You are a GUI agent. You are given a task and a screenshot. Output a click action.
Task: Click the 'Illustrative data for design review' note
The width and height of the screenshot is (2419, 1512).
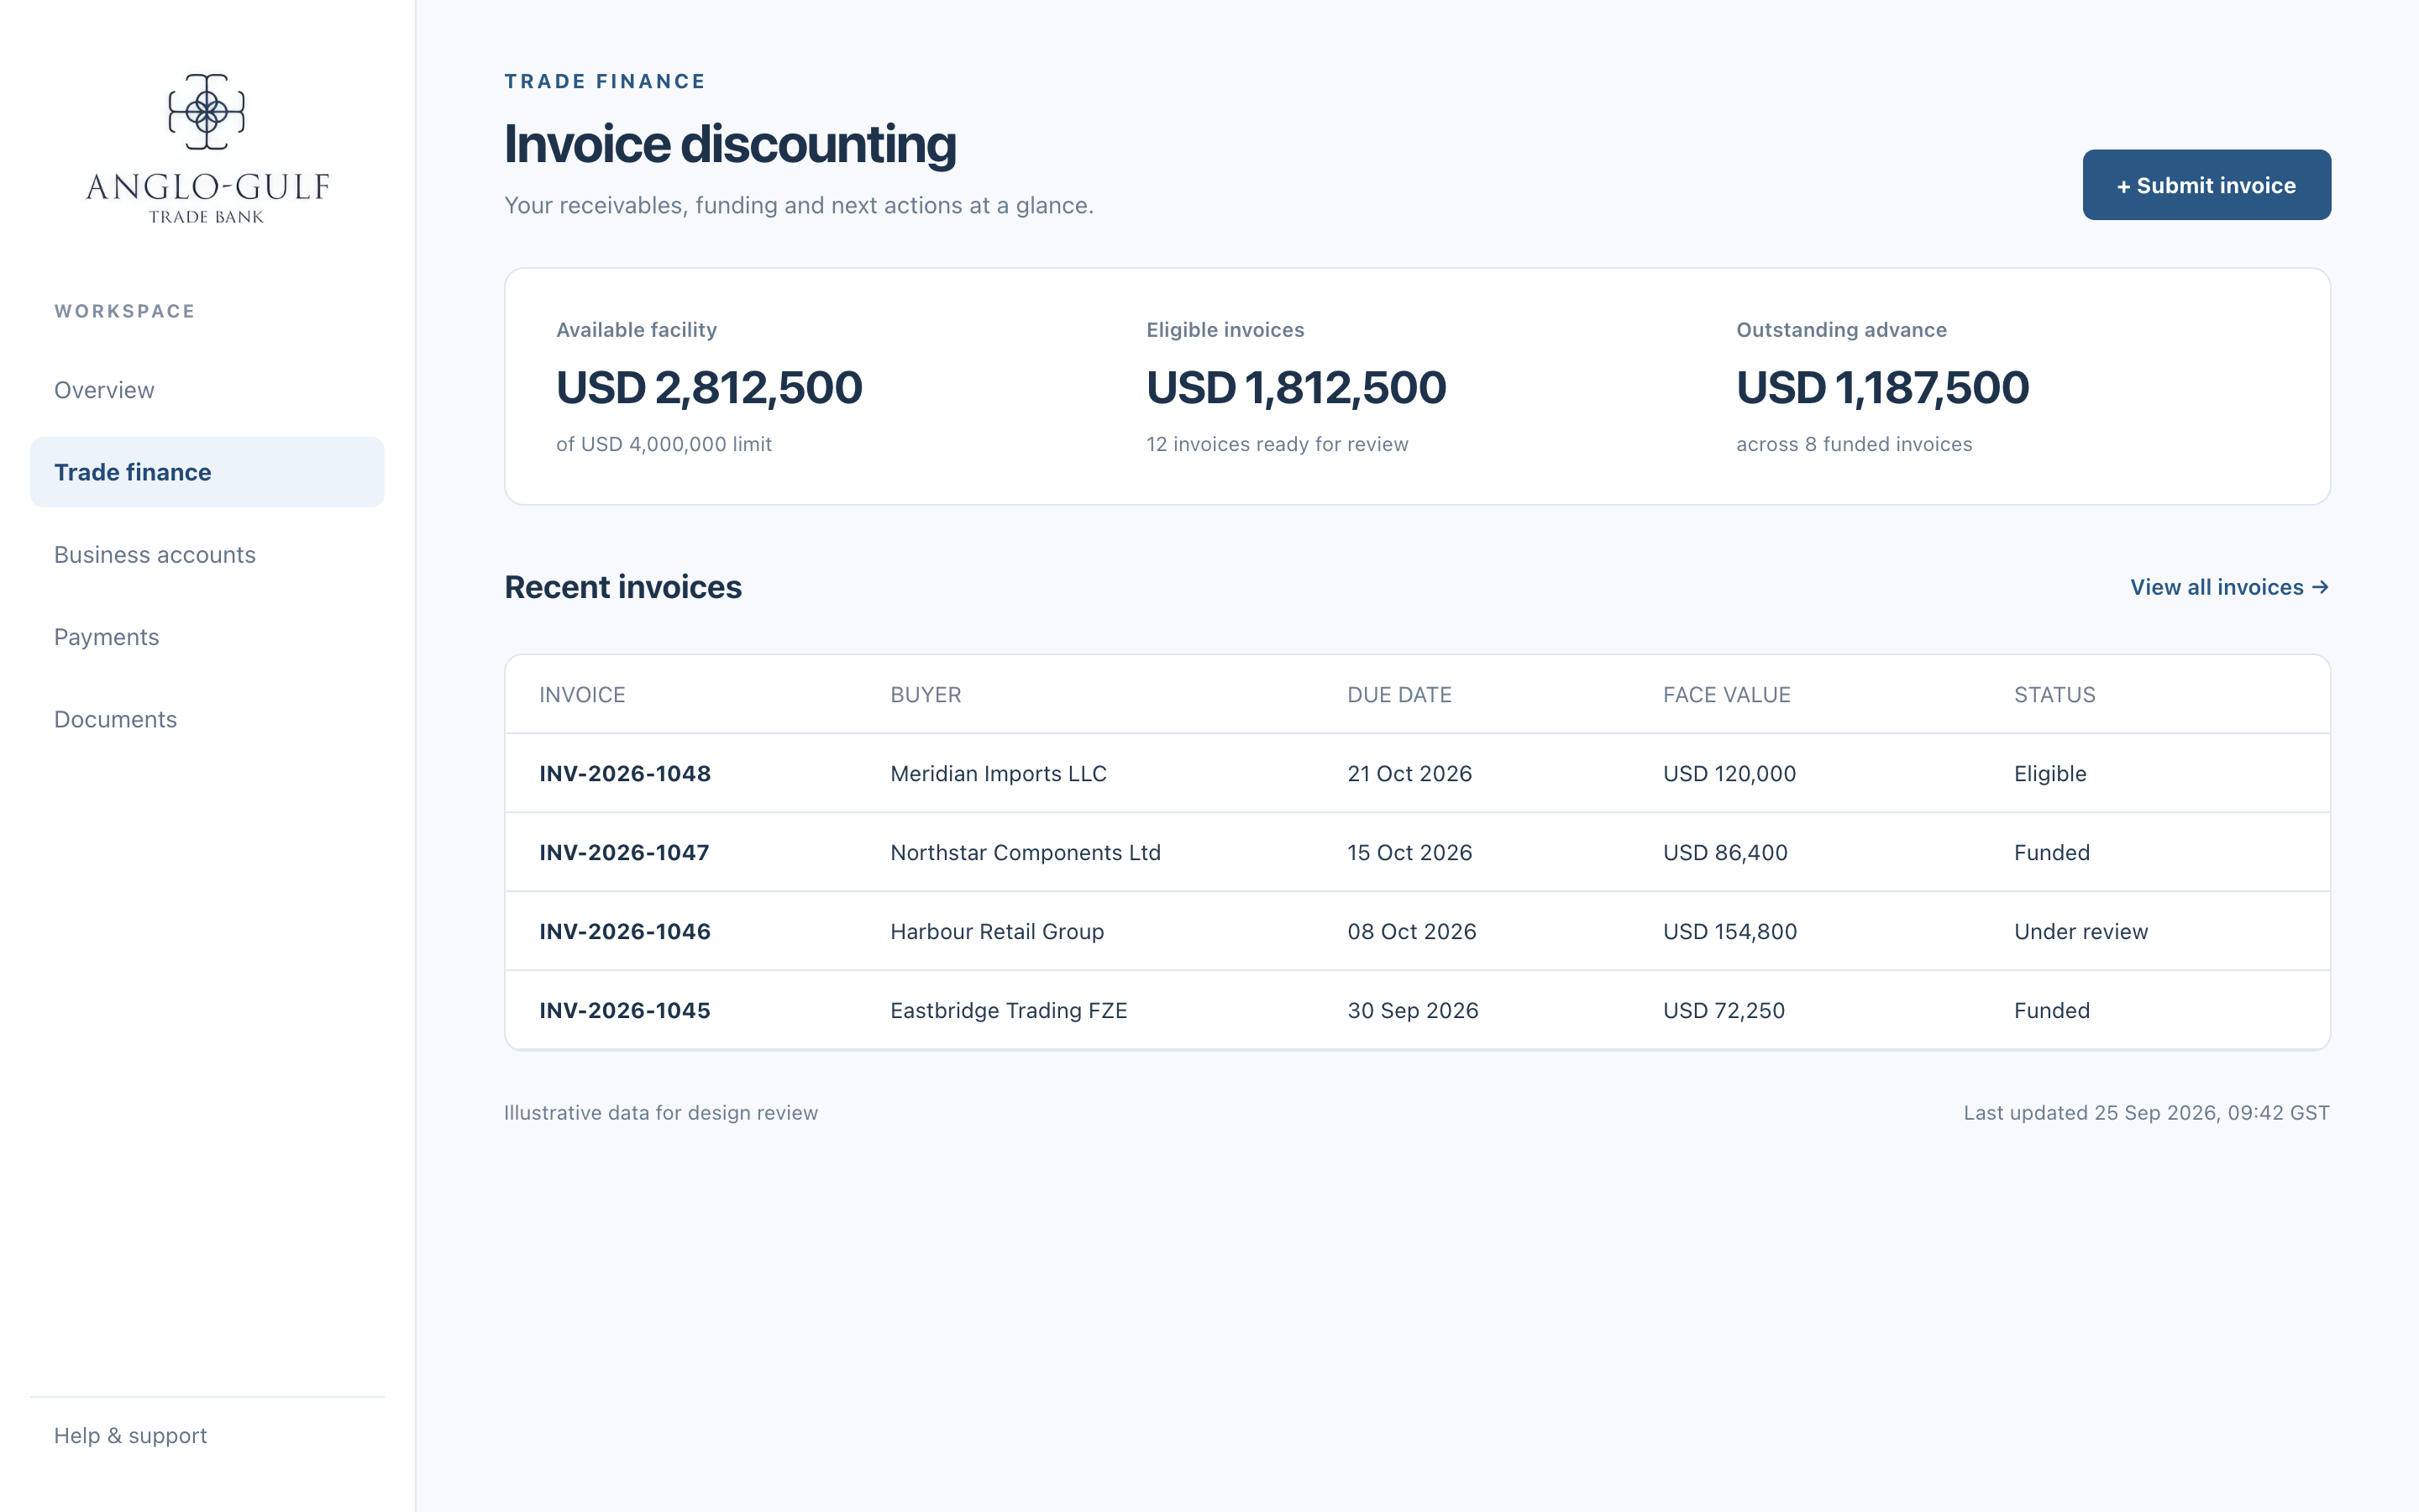coord(661,1113)
